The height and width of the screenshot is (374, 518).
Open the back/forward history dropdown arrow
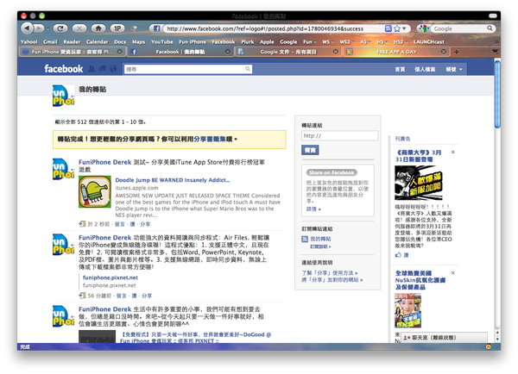[x=47, y=28]
